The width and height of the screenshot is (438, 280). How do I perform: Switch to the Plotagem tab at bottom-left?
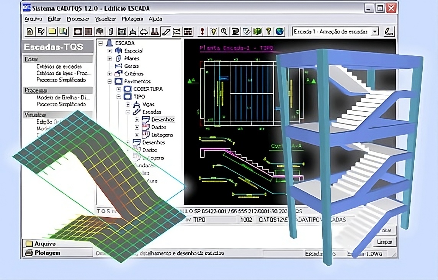point(47,253)
